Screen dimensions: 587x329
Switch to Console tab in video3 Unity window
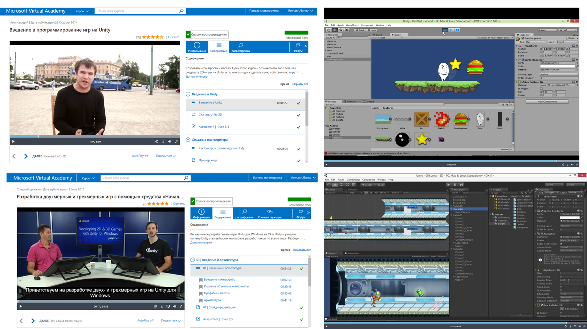coord(369,102)
